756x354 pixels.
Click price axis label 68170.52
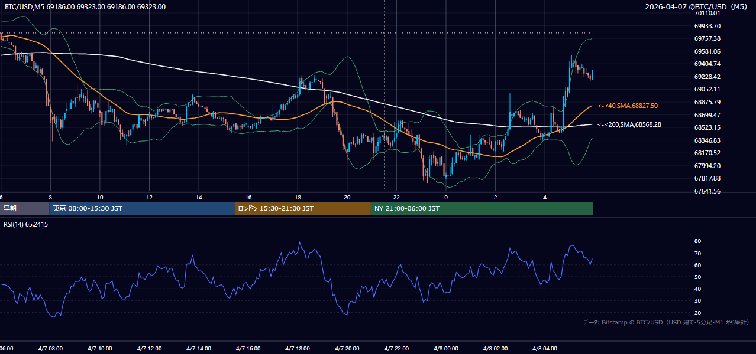pyautogui.click(x=707, y=153)
